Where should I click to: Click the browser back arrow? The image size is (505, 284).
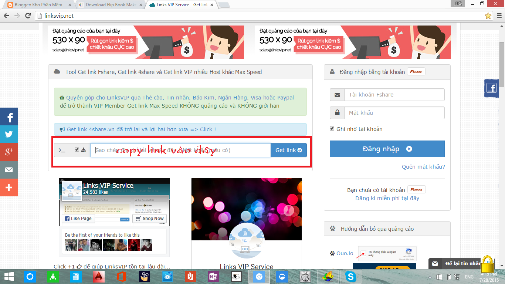pyautogui.click(x=6, y=16)
